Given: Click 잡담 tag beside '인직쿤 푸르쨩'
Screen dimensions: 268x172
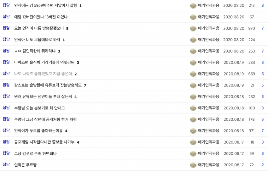Looking at the screenshot, I should click(x=6, y=164).
